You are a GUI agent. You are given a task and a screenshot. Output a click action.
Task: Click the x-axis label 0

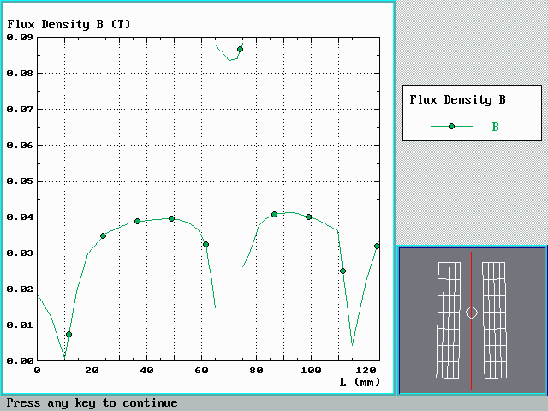coord(37,370)
